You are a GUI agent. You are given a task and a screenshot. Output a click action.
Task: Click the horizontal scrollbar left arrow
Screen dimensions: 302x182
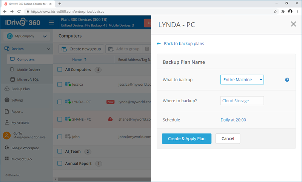click(x=55, y=179)
